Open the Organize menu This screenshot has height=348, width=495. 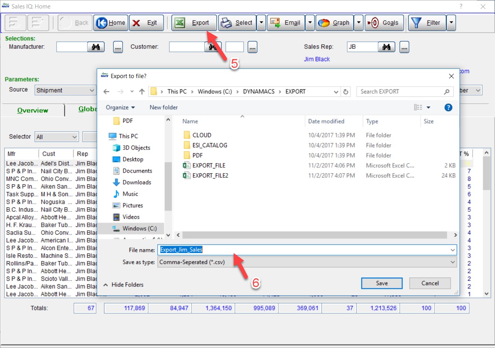[x=120, y=107]
